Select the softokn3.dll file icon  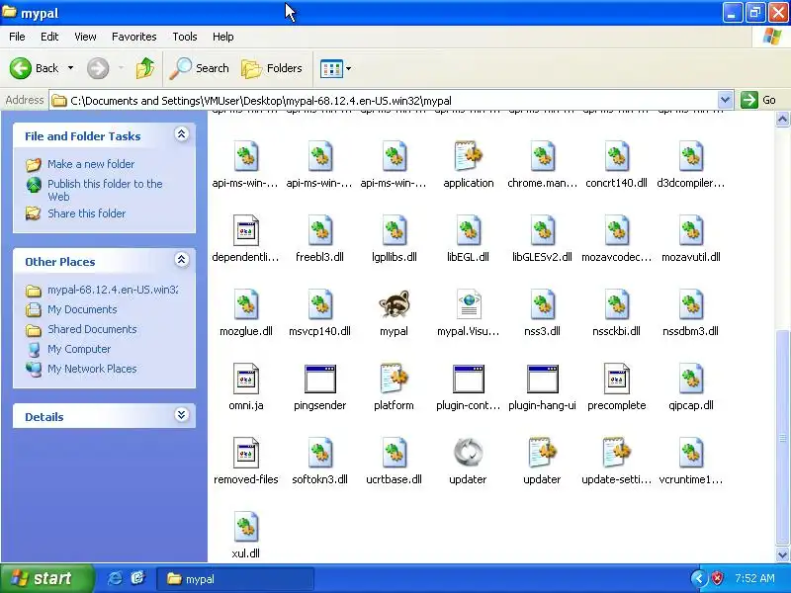319,453
